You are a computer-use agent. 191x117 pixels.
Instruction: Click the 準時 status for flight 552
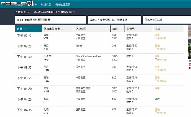click(x=157, y=99)
